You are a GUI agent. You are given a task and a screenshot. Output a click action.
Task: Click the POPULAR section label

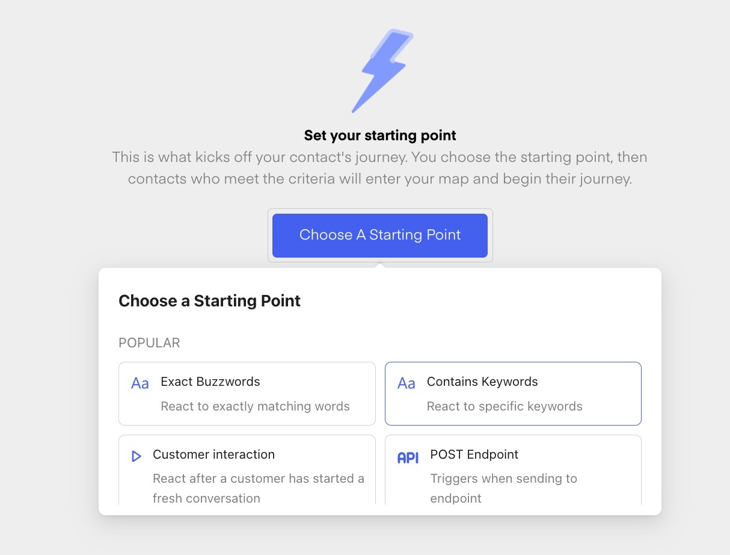(149, 343)
